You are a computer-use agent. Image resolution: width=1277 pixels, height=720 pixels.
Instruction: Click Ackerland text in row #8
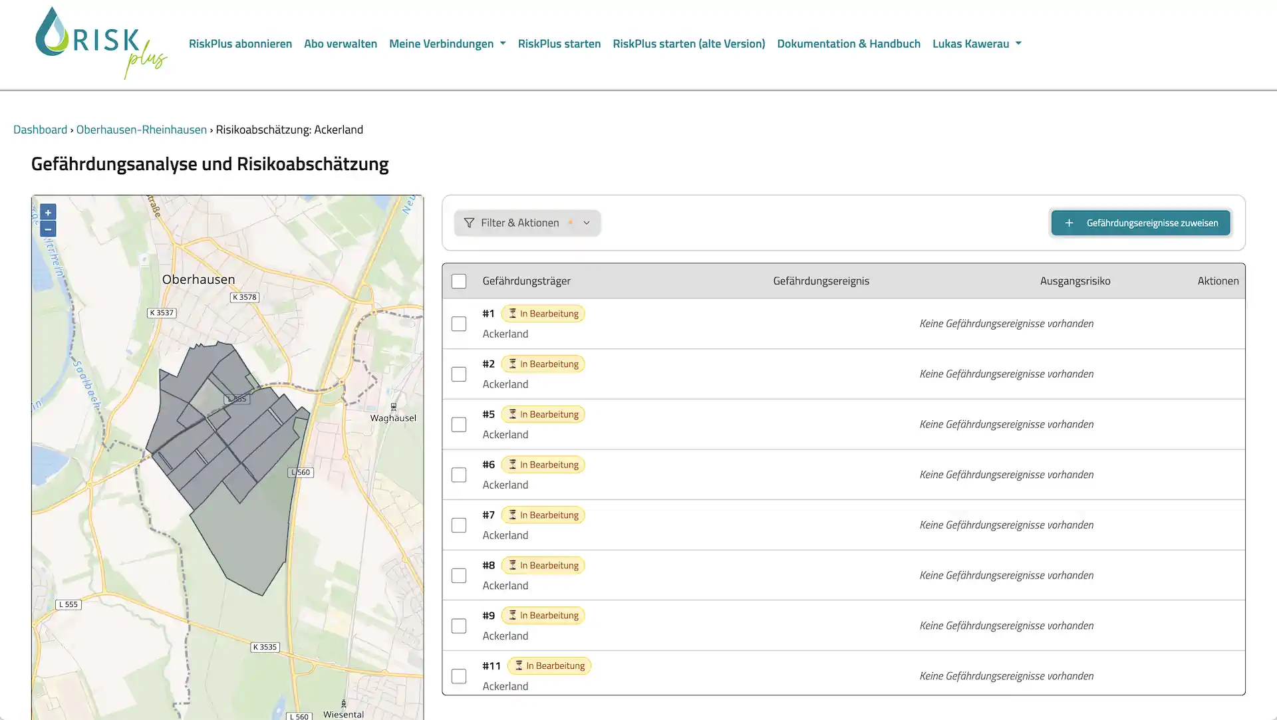505,586
